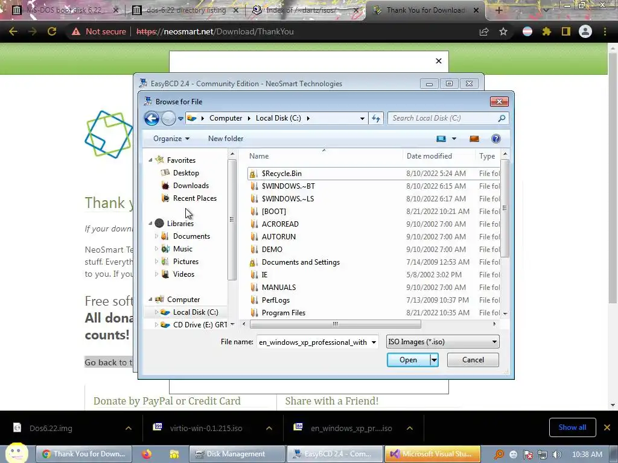Click Local Disk (C:) breadcrumb segment
The height and width of the screenshot is (463, 618).
pyautogui.click(x=278, y=118)
